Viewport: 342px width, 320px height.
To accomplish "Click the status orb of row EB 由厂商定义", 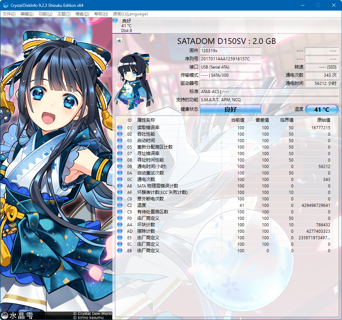I will (120, 250).
